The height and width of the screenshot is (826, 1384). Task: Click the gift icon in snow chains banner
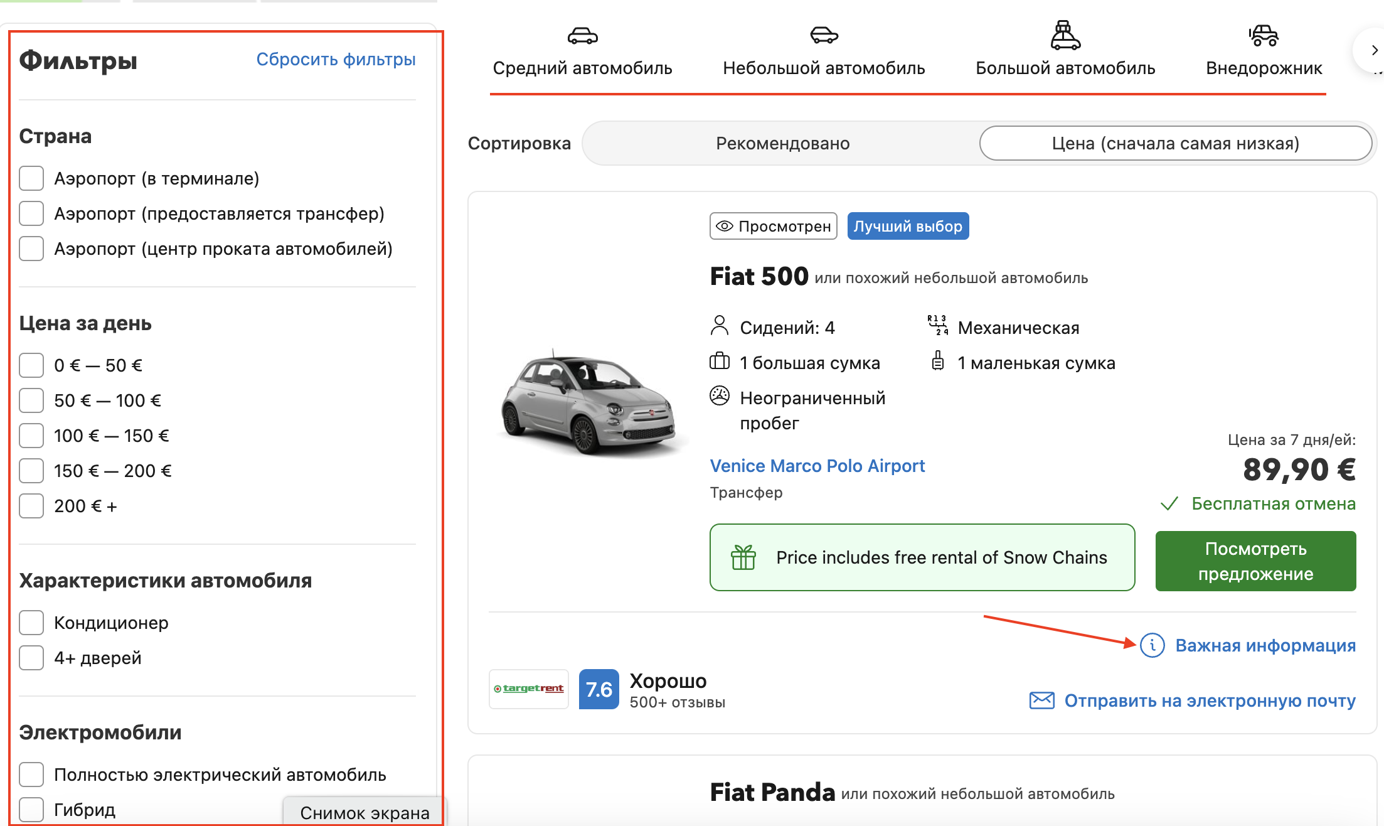(x=743, y=557)
